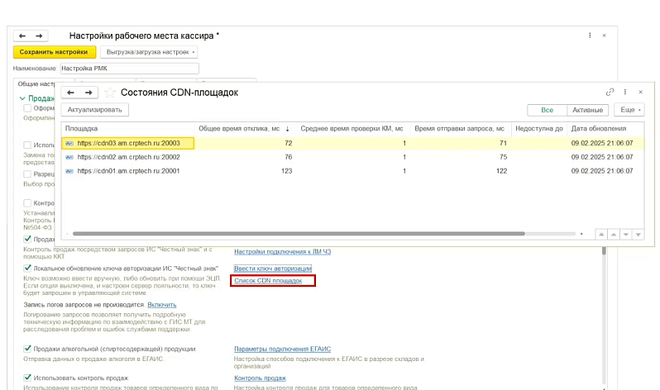Toggle the partially hidden Оформ... checkbox
This screenshot has width=660, height=390.
(28, 108)
